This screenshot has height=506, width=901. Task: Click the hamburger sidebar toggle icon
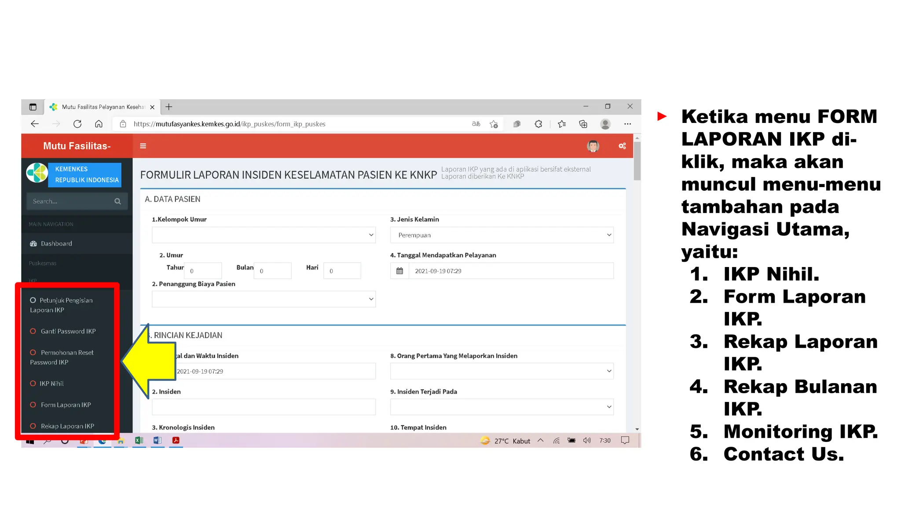[x=143, y=146]
